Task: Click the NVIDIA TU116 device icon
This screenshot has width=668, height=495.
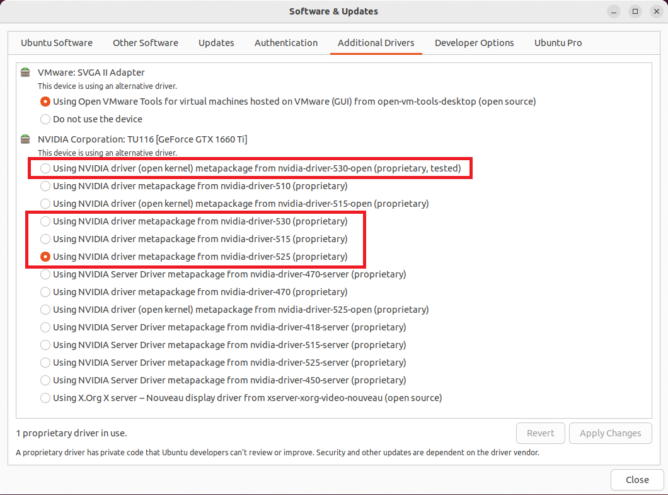Action: click(x=26, y=139)
